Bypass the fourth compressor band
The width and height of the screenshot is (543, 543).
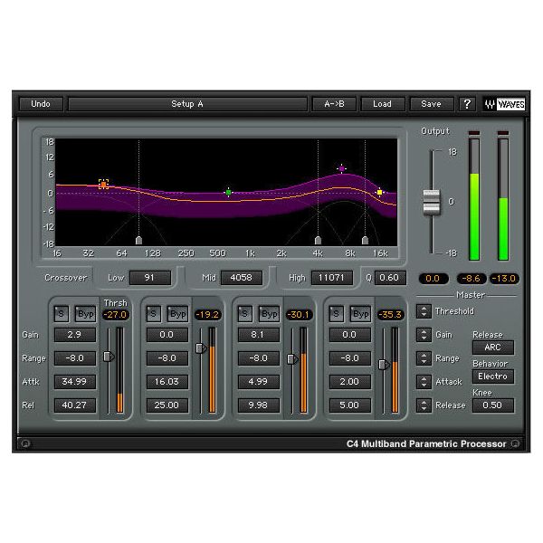360,314
